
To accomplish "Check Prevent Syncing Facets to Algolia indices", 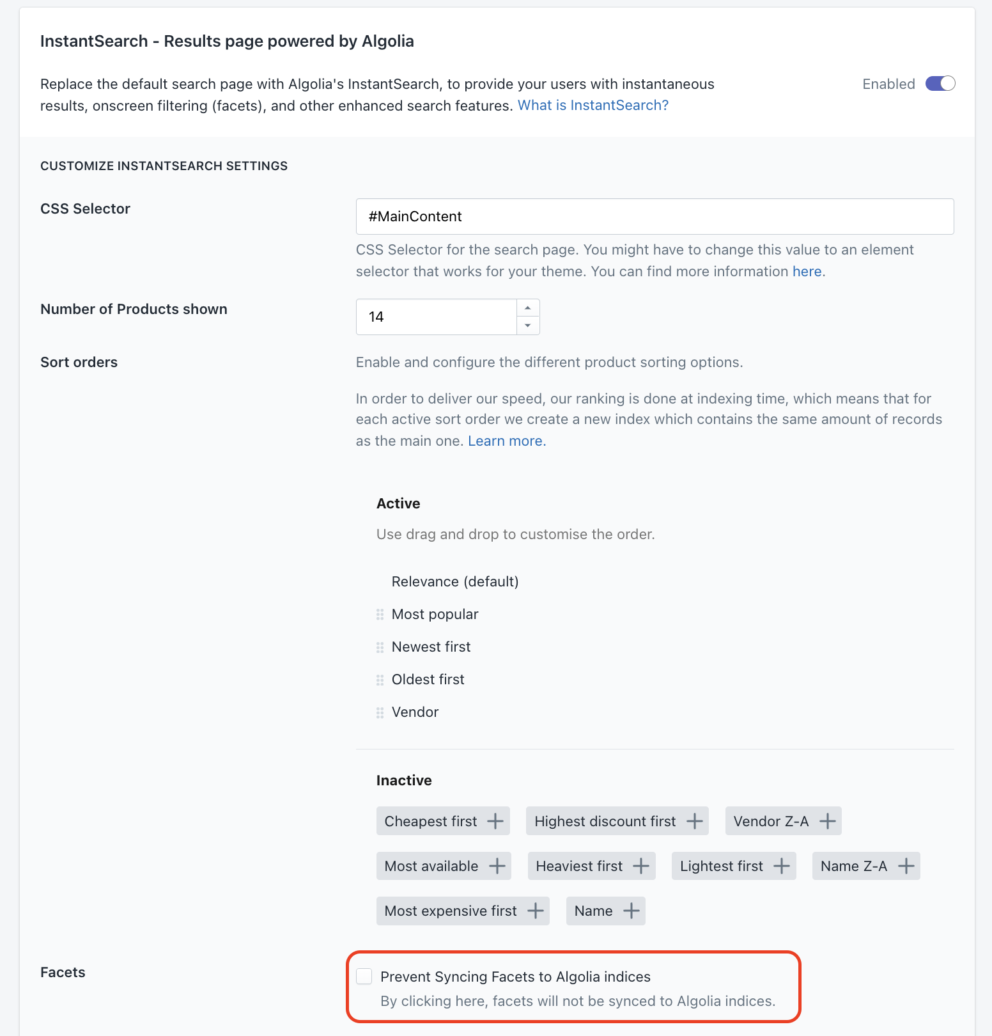I will pyautogui.click(x=364, y=976).
